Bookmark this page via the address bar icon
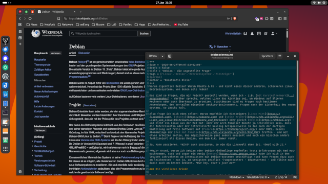 coord(58,18)
